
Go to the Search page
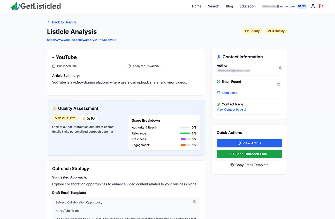[214, 6]
